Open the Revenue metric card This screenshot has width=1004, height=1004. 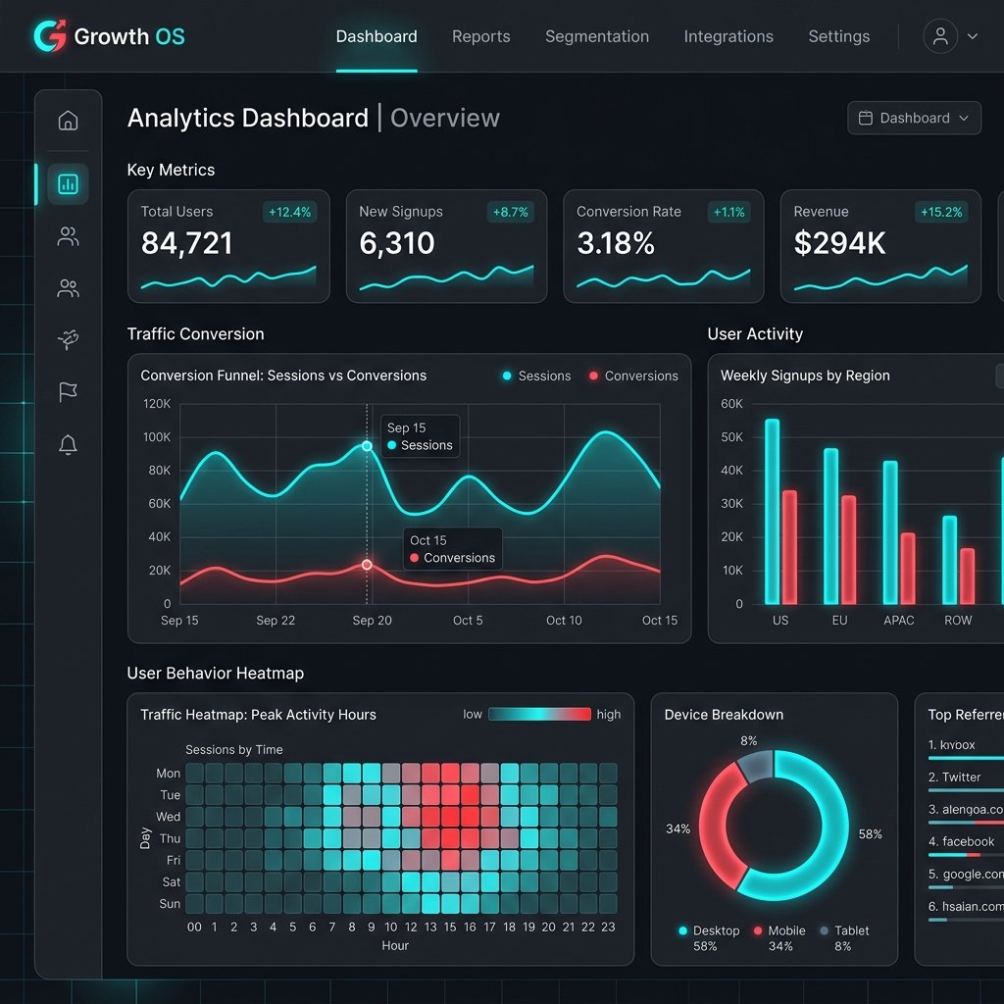[880, 246]
